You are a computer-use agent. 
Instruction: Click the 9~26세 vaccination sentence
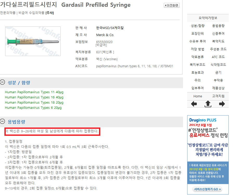[x=52, y=131]
